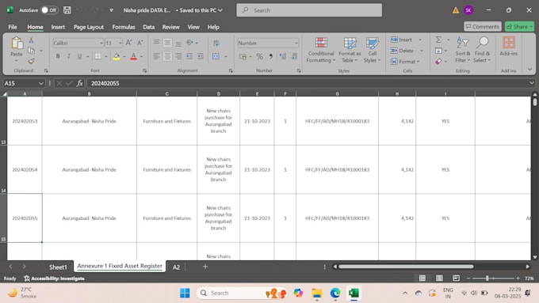Toggle Italic formatting
Viewport: 539px width, 303px height.
pyautogui.click(x=68, y=56)
